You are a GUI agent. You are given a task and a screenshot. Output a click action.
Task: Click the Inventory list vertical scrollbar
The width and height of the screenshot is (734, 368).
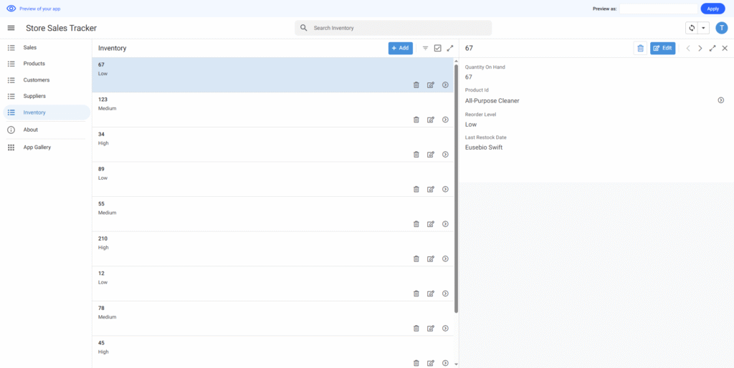pos(456,186)
